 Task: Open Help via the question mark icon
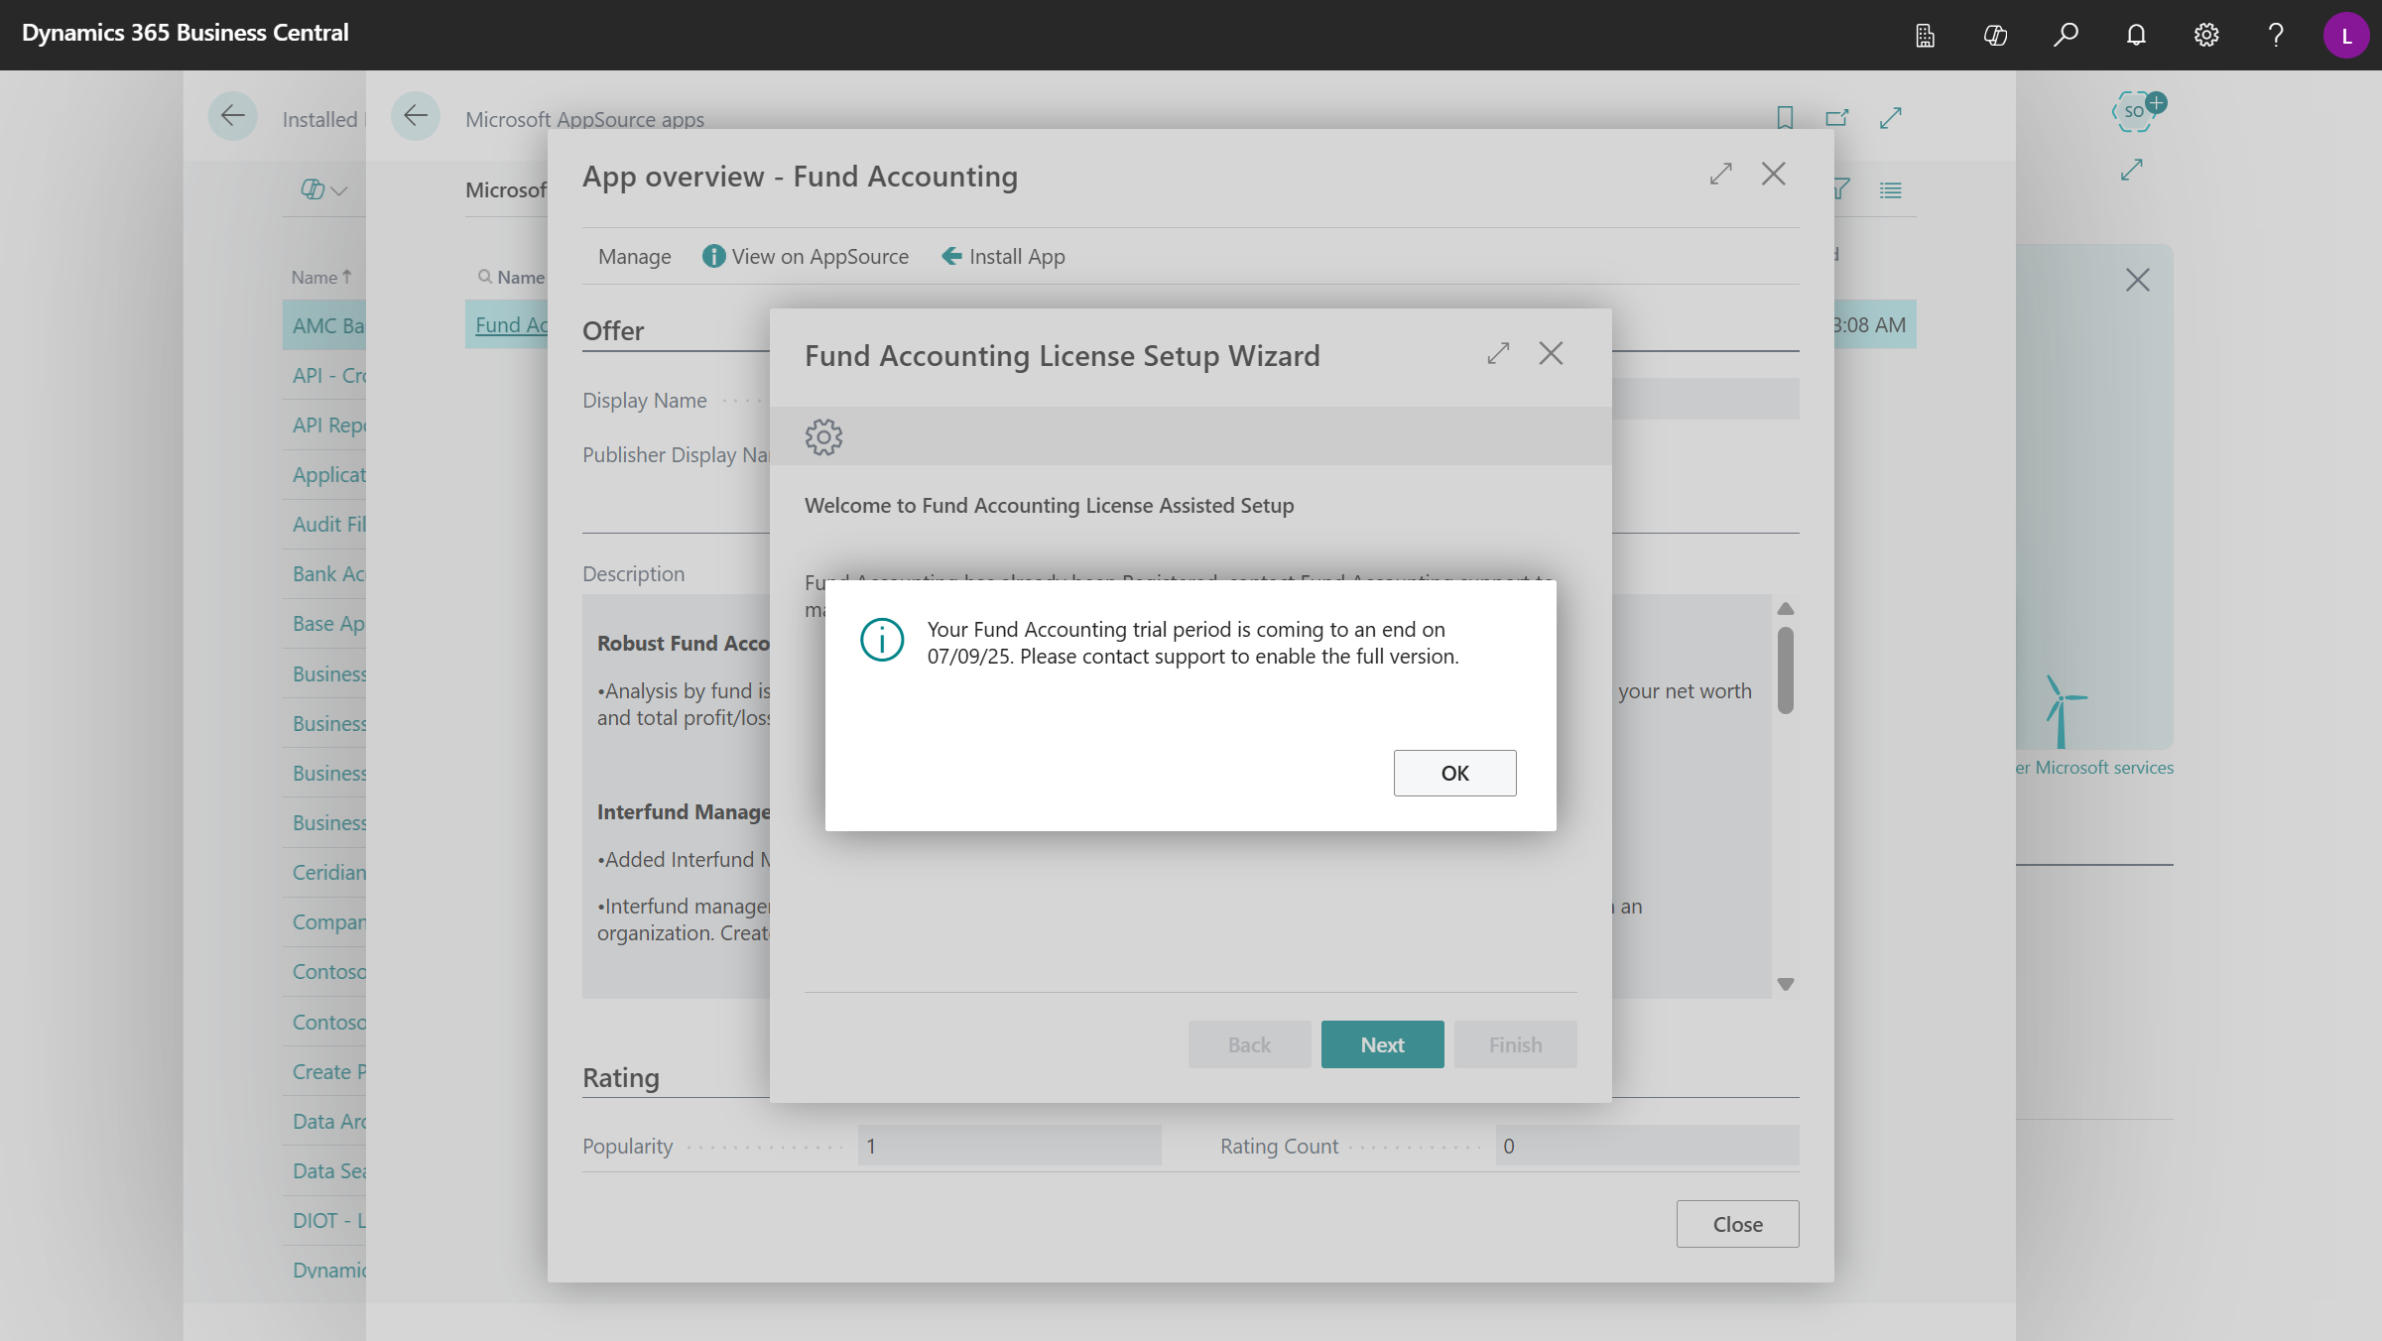(x=2275, y=35)
